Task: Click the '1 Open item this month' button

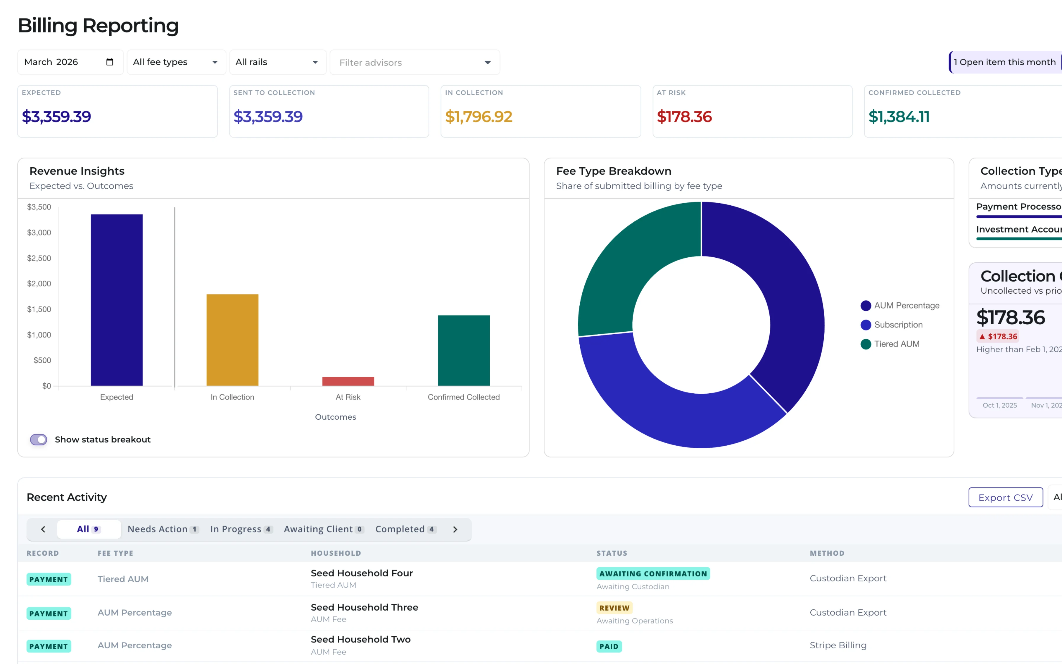Action: point(1004,62)
